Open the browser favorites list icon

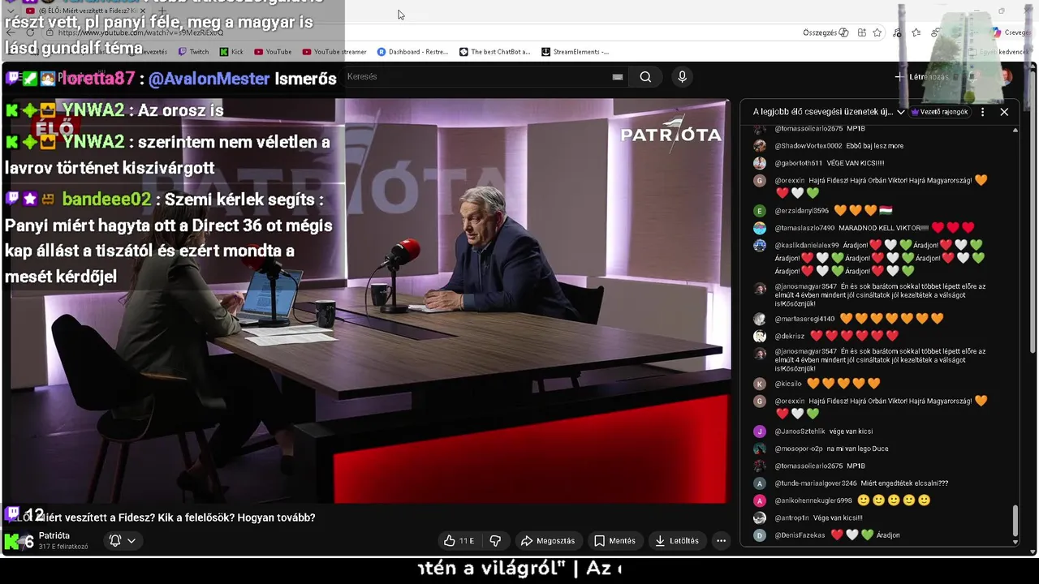coord(916,32)
